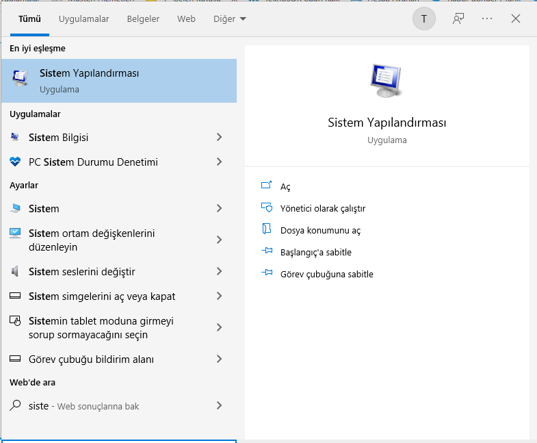Switch to the Web tab
This screenshot has height=443, width=537.
(186, 19)
